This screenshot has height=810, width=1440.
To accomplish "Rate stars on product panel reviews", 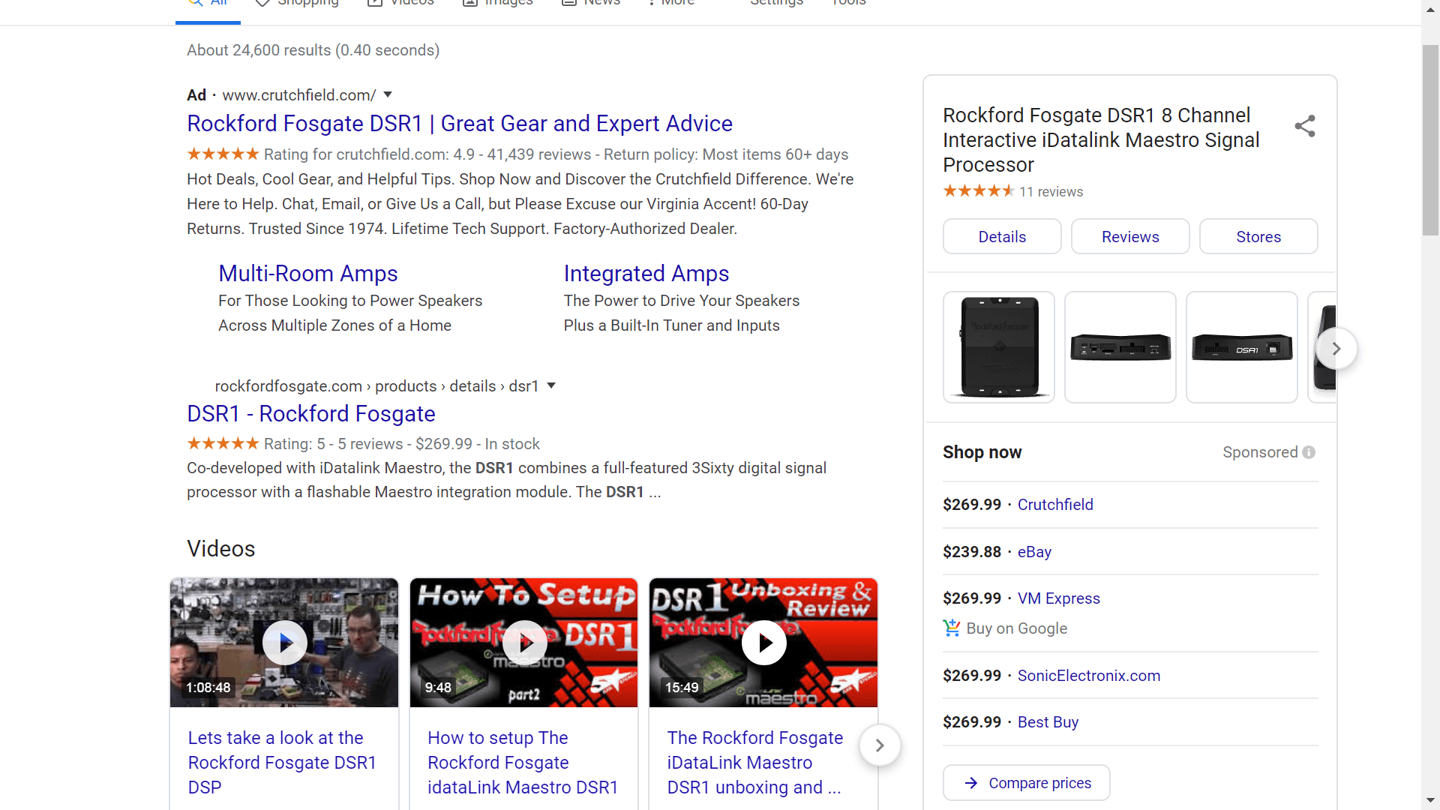I will (979, 191).
